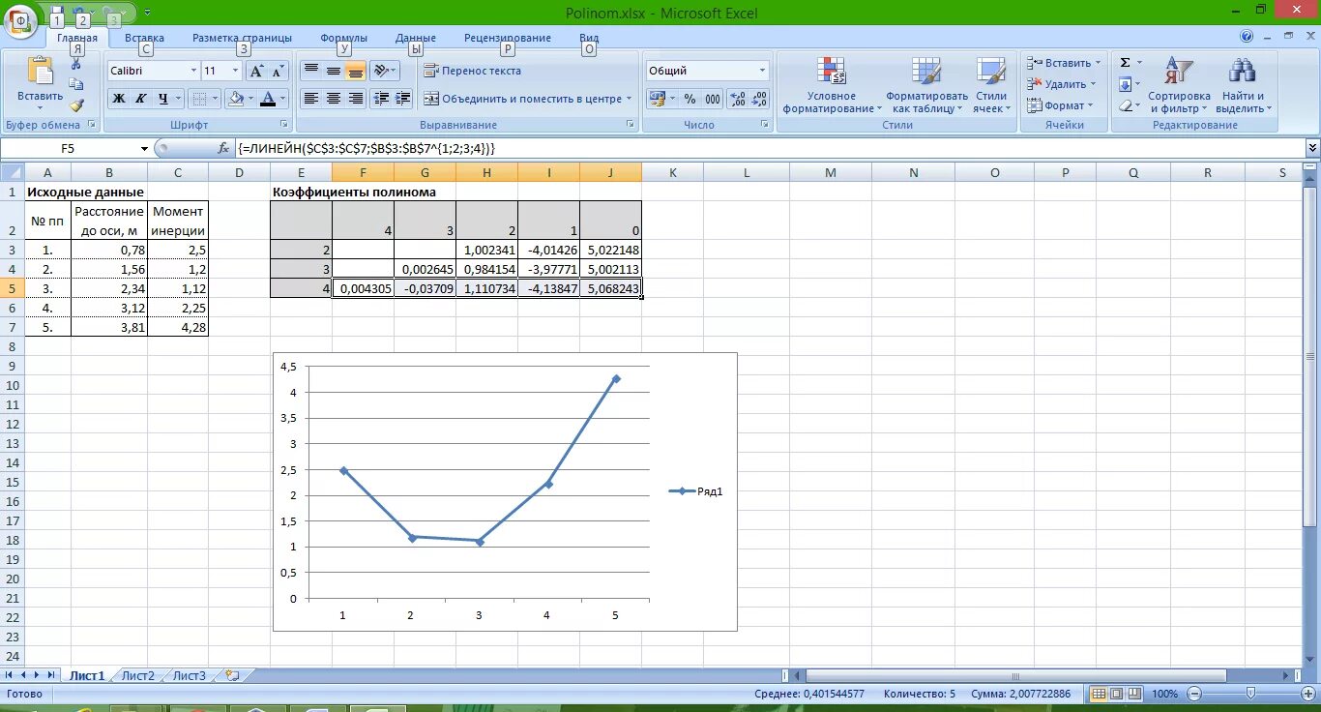Switch to sheet Лист2

tap(138, 676)
